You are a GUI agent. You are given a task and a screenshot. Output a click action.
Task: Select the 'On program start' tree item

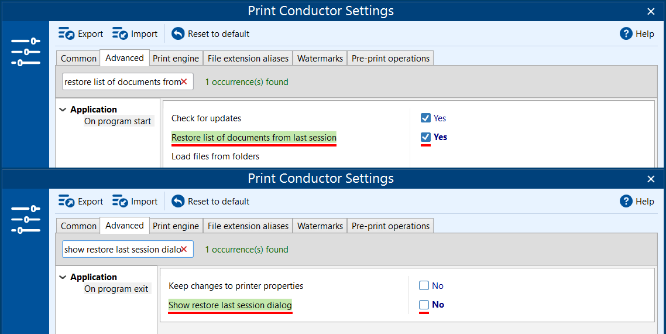tap(118, 121)
